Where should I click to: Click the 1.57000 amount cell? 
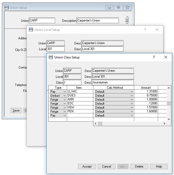146,108
